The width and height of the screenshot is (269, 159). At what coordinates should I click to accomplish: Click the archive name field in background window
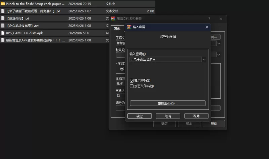point(120,43)
